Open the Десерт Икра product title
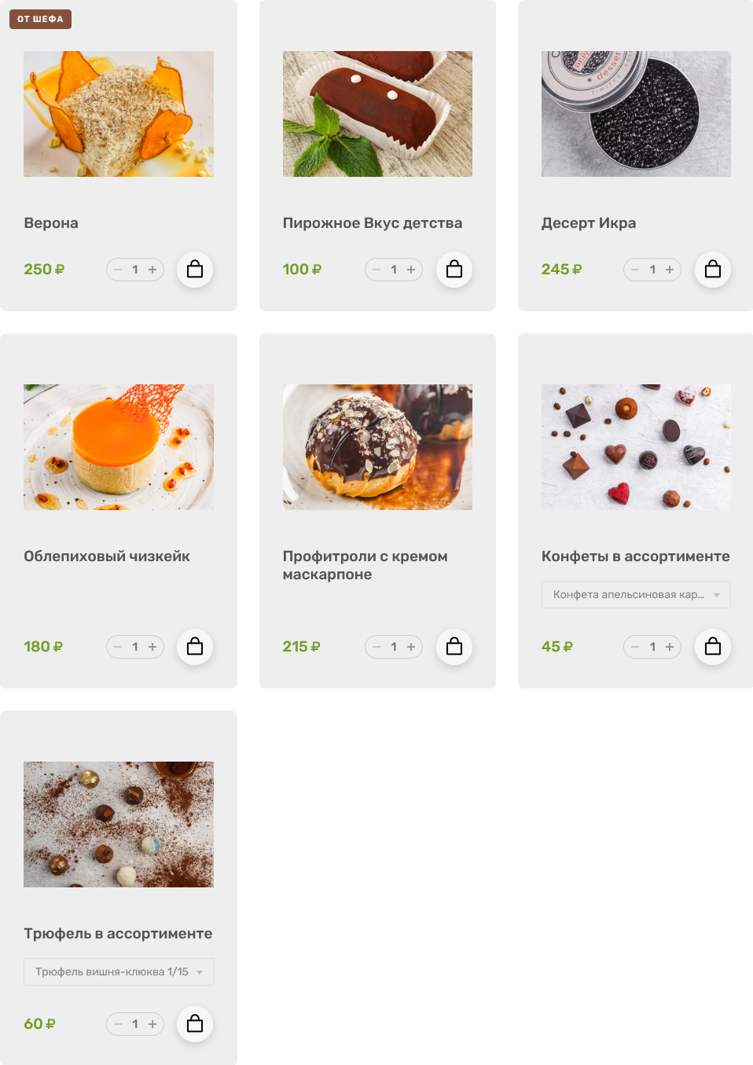 coord(589,223)
